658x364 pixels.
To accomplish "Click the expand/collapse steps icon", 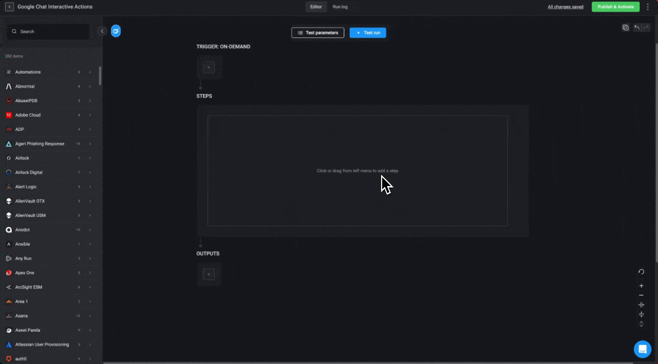I will pos(641,324).
